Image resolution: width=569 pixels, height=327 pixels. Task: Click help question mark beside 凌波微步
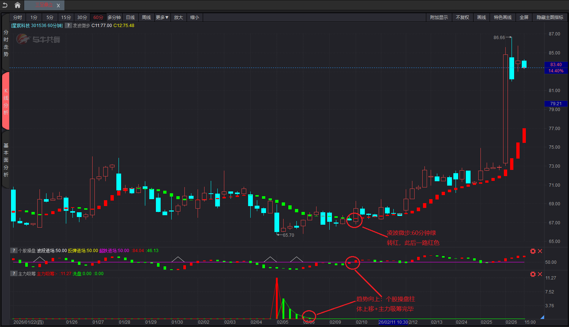click(68, 26)
